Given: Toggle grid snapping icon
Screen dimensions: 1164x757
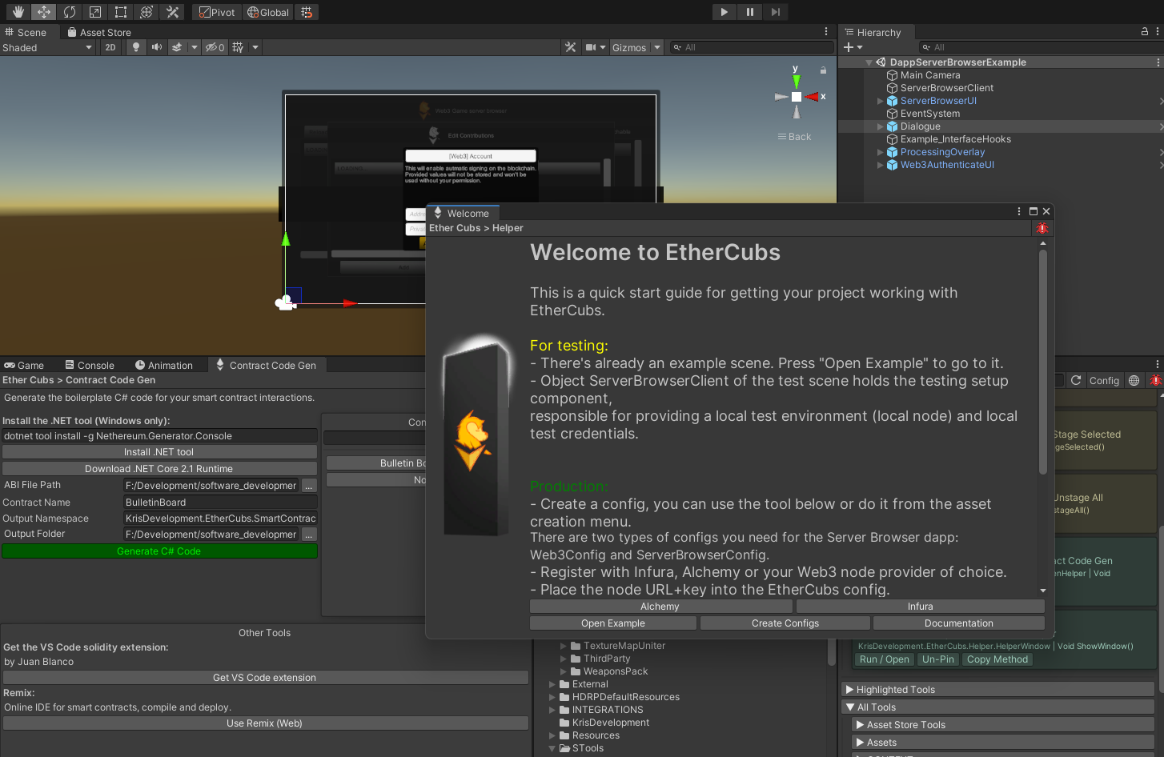Looking at the screenshot, I should coord(306,12).
